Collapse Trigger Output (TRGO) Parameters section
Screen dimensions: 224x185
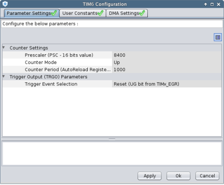click(x=4, y=77)
